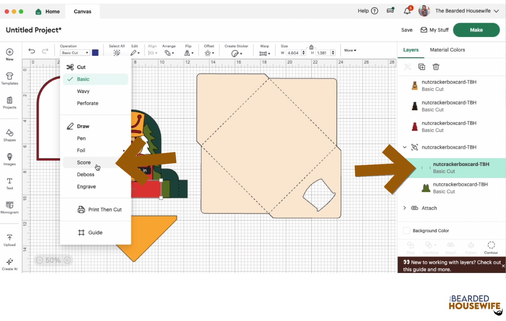506x321 pixels.
Task: Click the Undo arrow
Action: coord(32,51)
